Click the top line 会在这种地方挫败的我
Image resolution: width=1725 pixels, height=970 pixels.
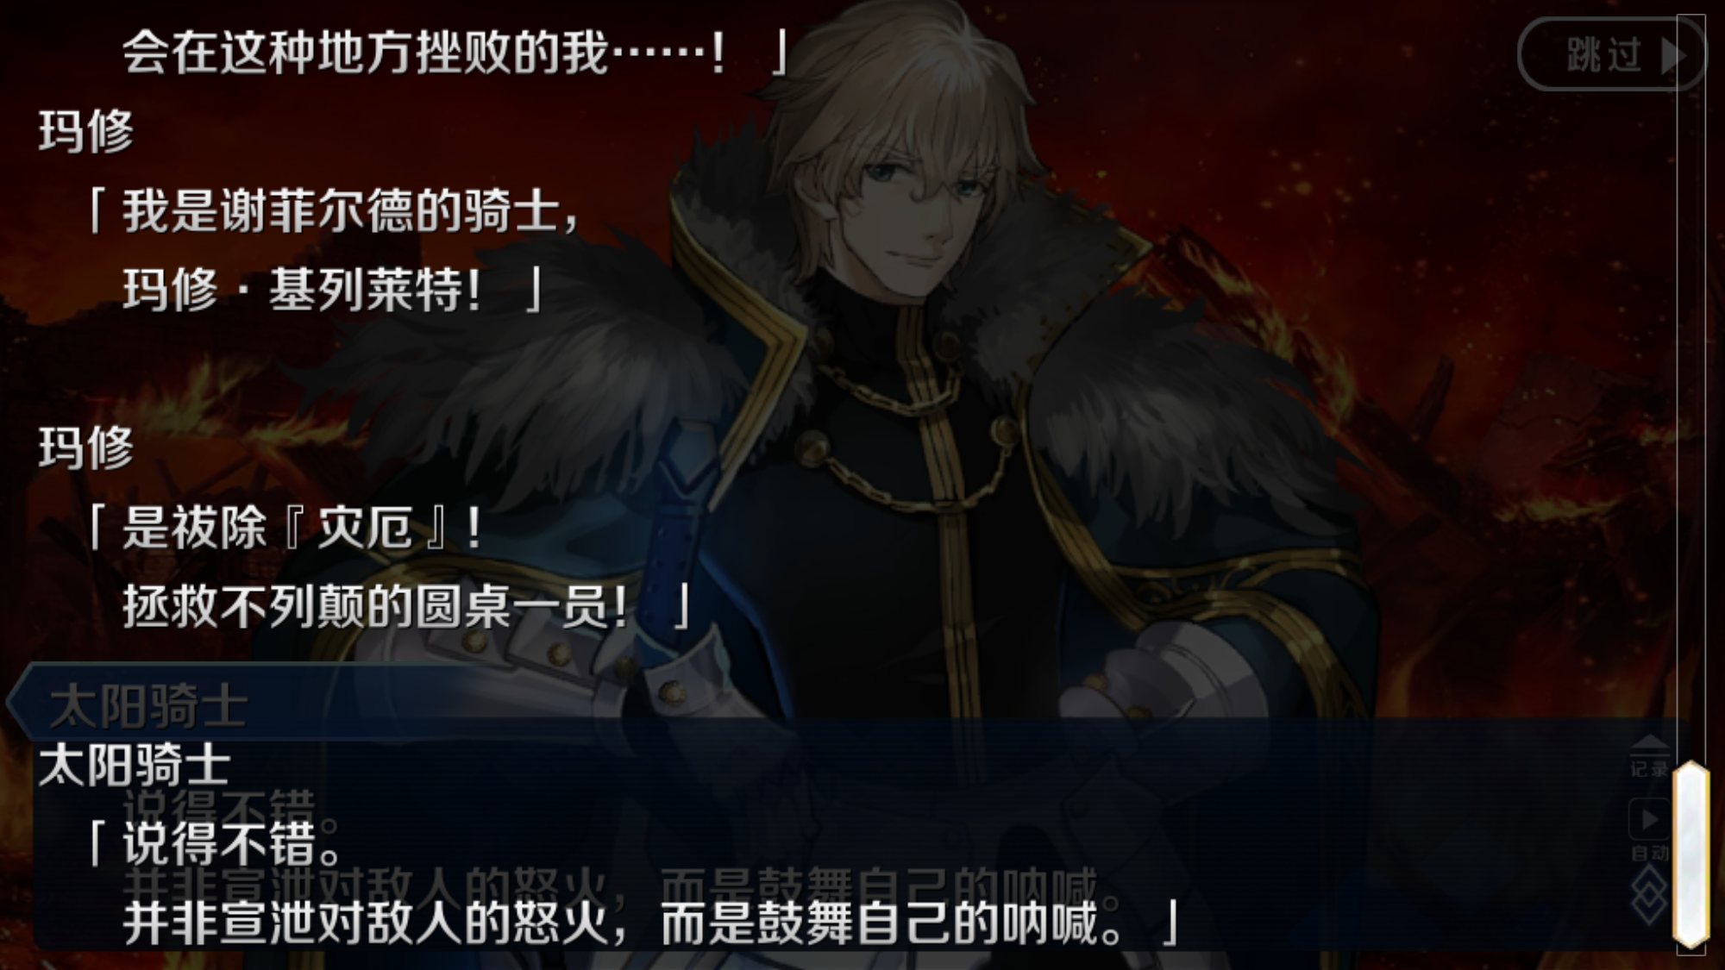coord(455,52)
